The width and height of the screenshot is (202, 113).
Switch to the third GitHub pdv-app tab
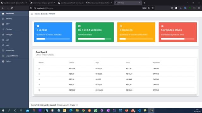(70, 3)
